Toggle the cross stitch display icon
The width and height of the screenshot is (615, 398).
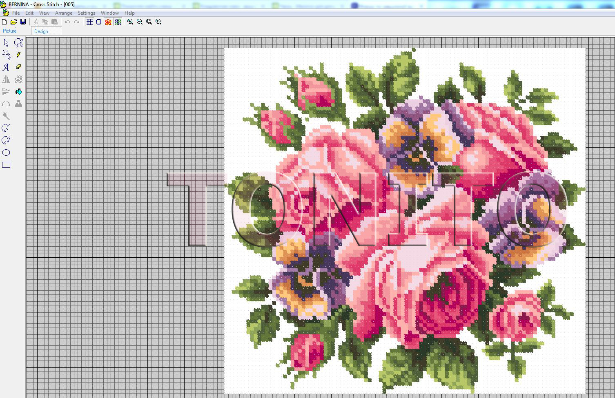click(118, 22)
